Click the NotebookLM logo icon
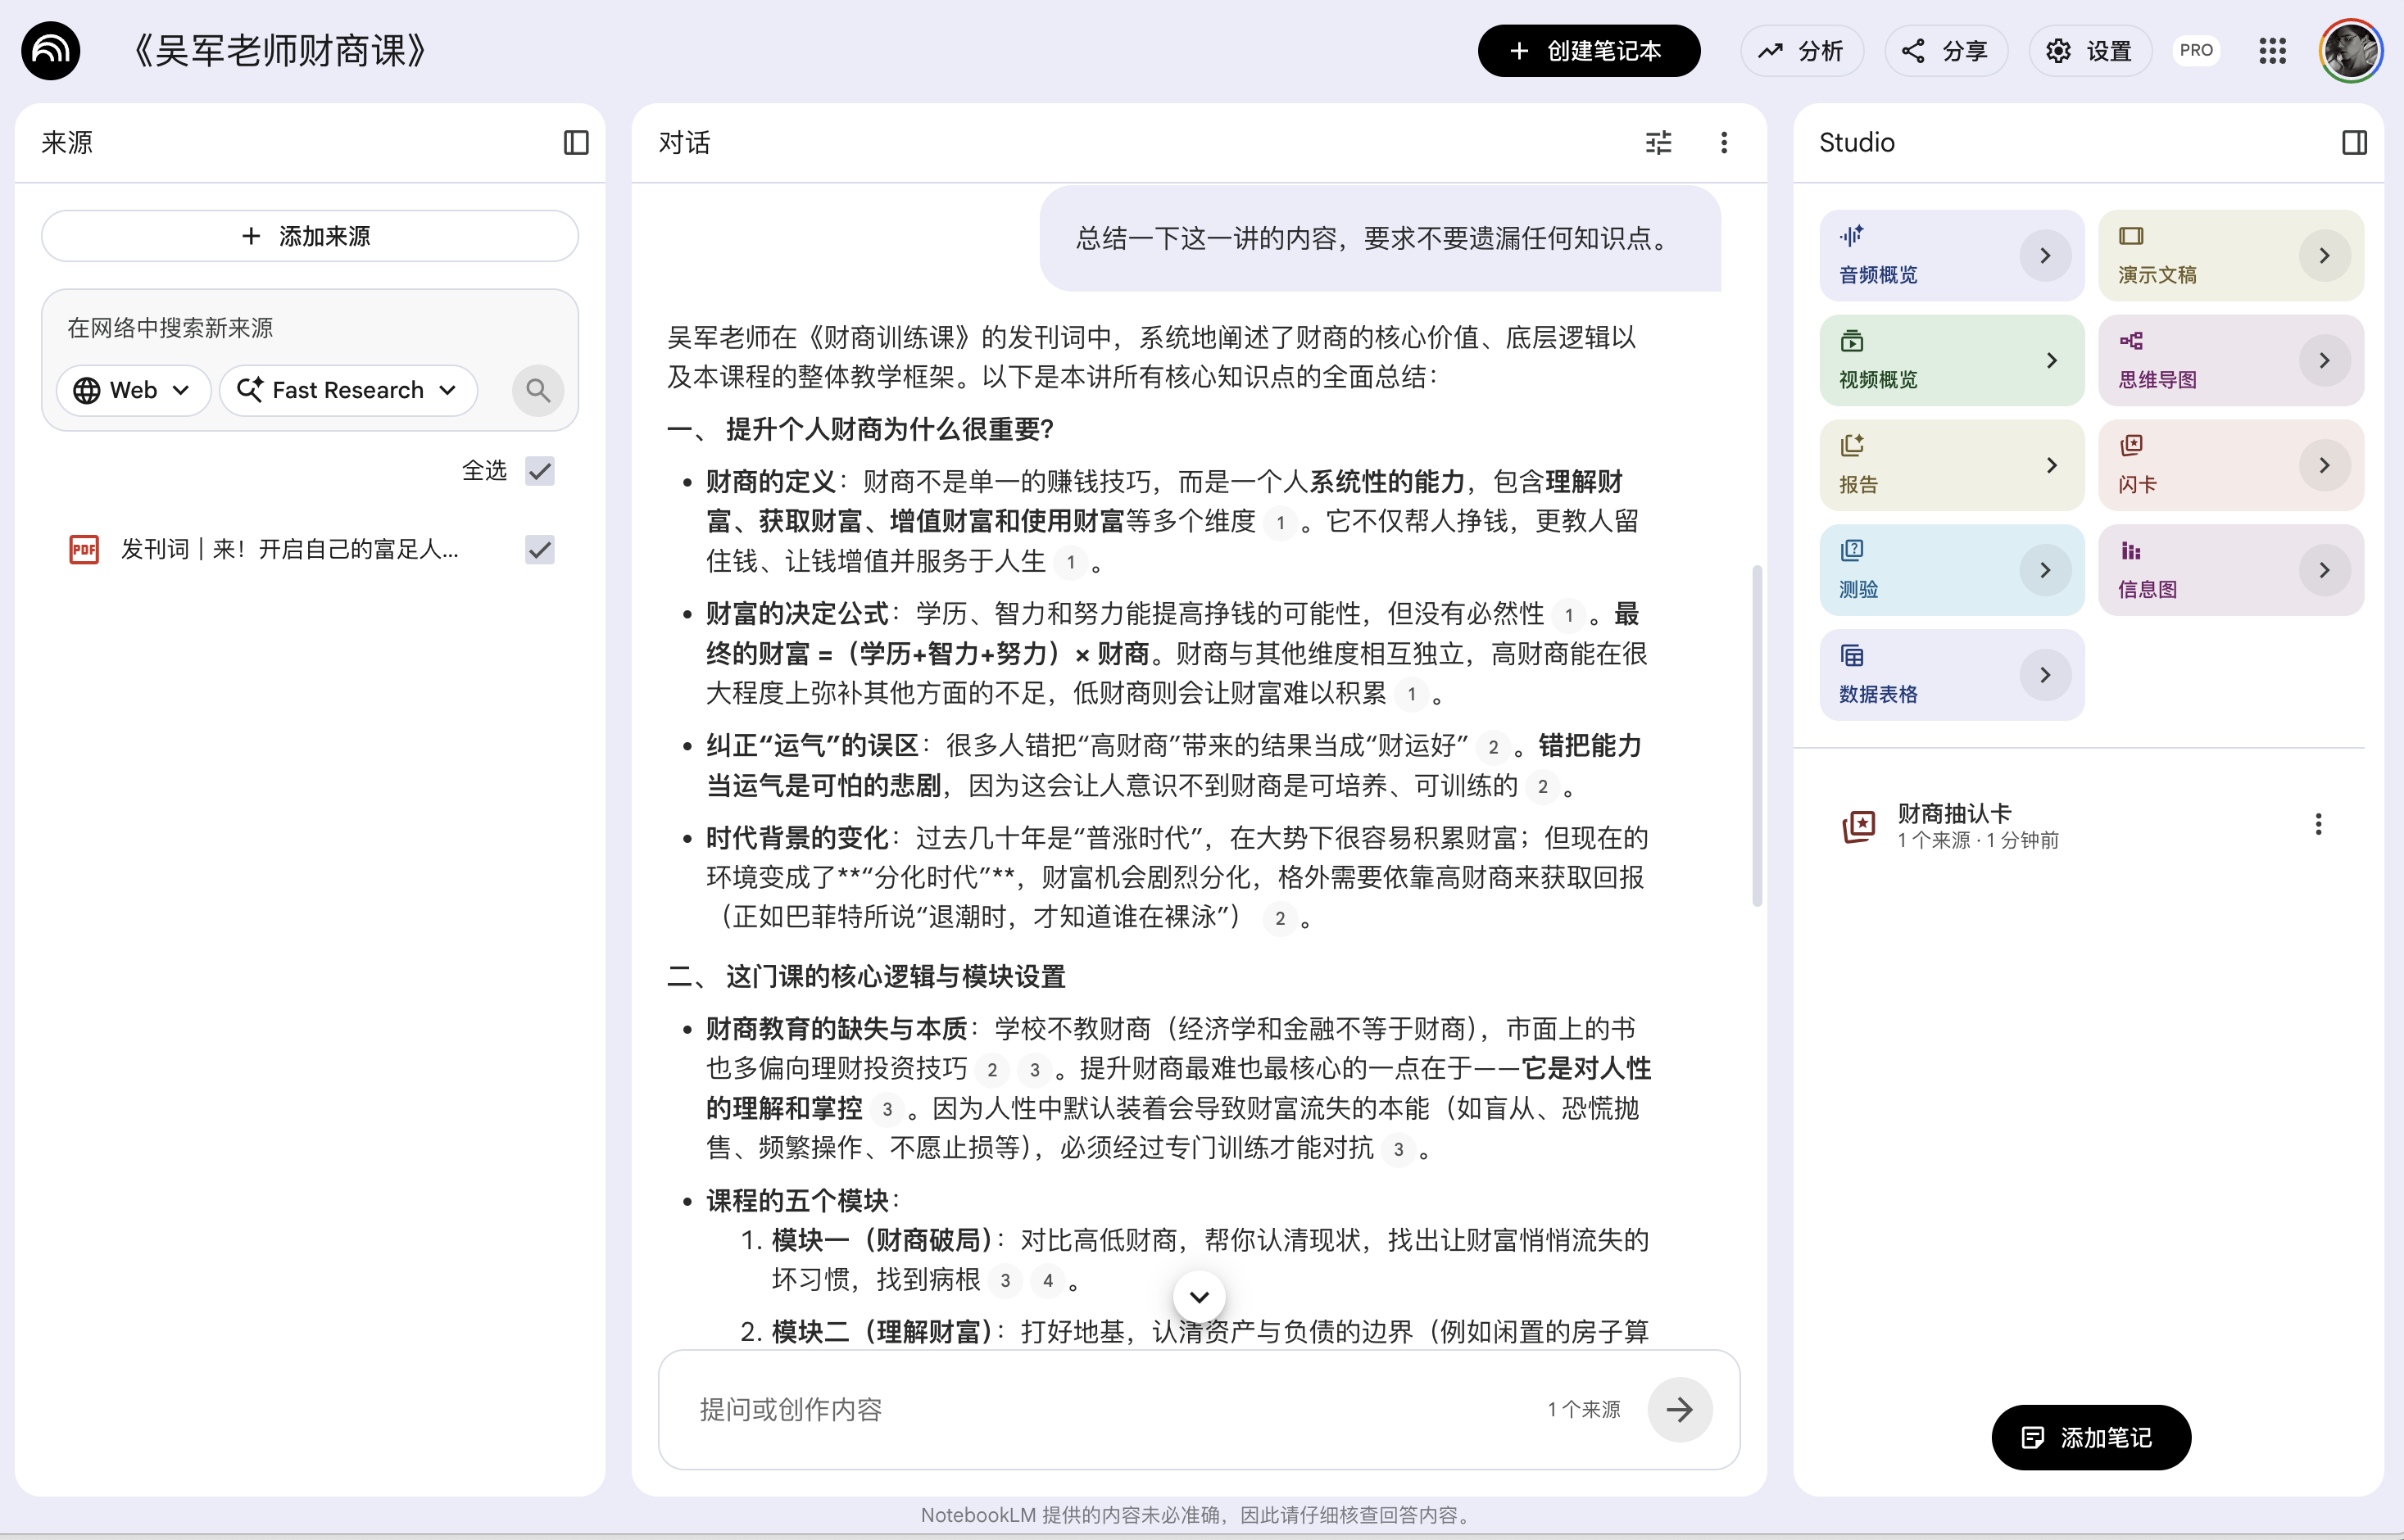This screenshot has width=2404, height=1540. pyautogui.click(x=51, y=51)
